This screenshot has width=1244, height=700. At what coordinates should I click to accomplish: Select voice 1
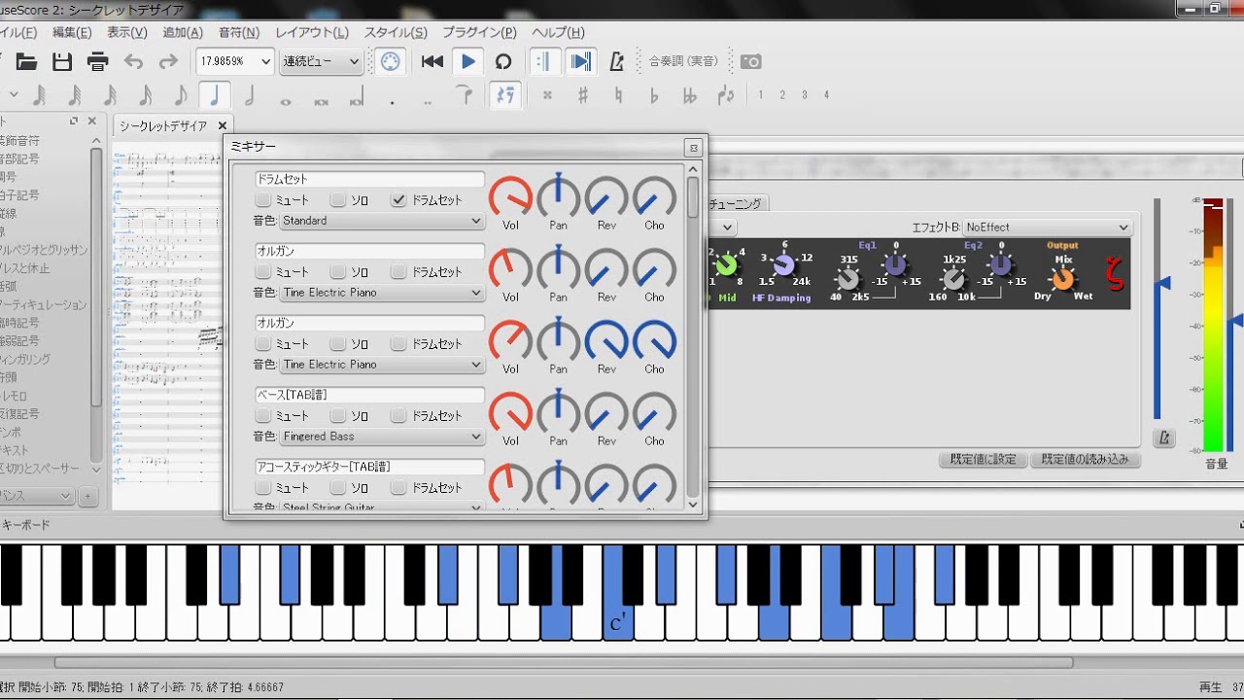760,95
